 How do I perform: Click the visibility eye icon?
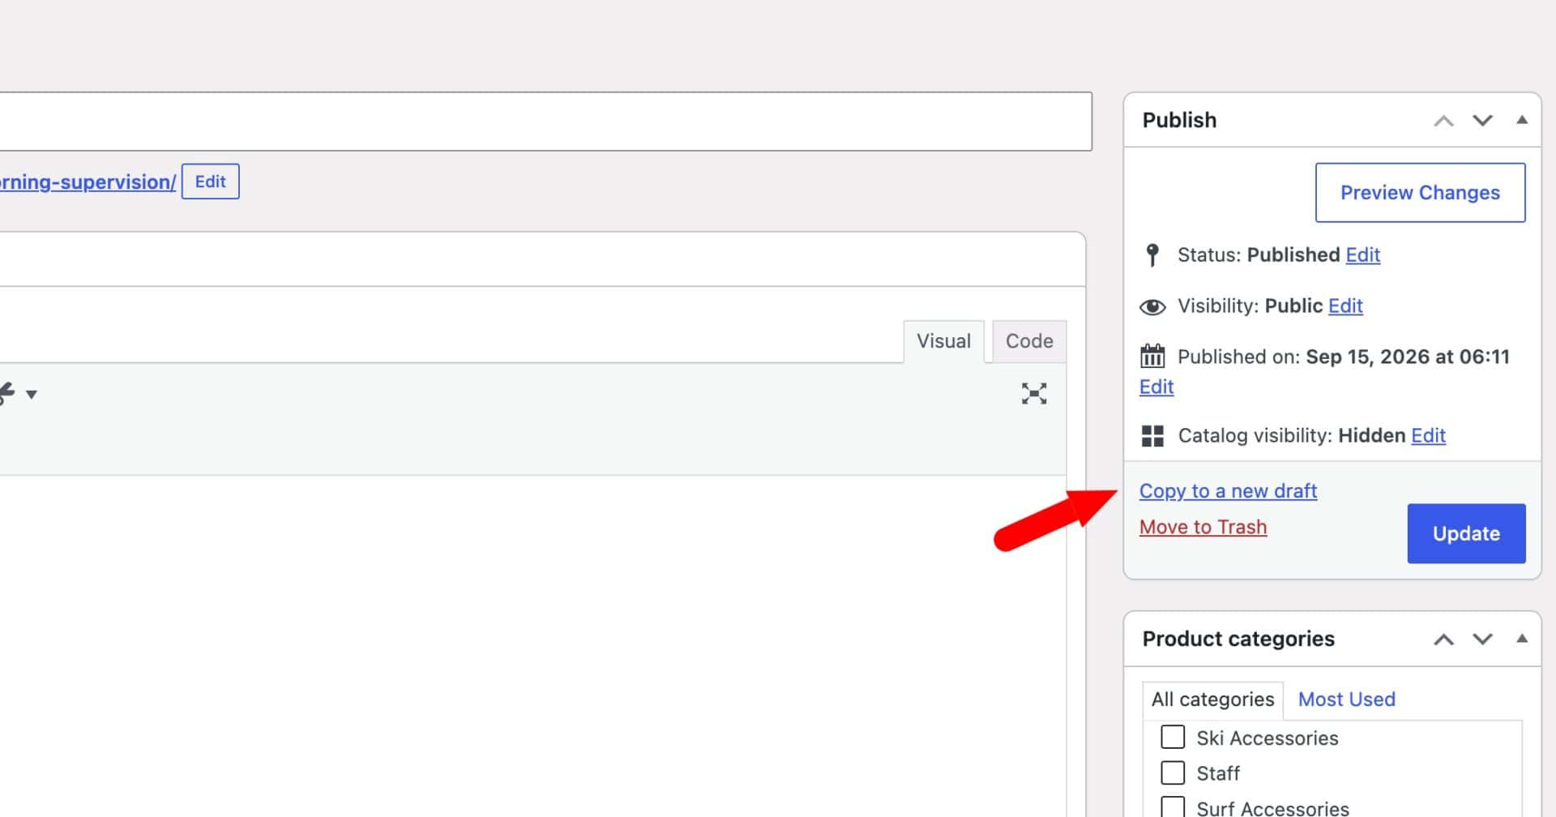1152,307
